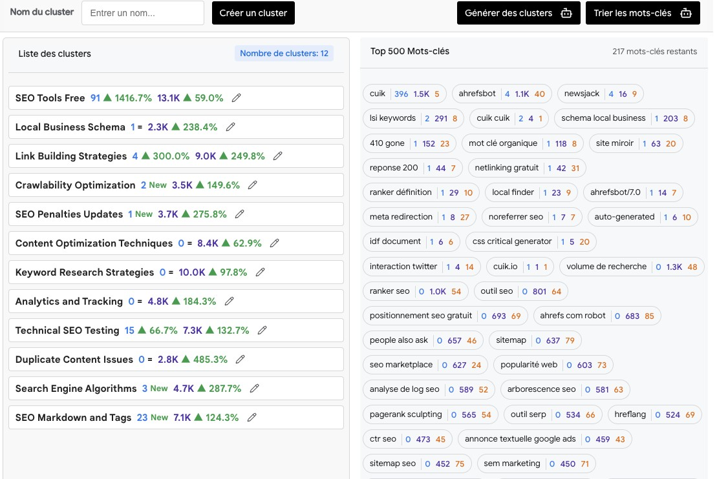The height and width of the screenshot is (479, 728).
Task: Select the cuik keyword chip
Action: tap(404, 94)
